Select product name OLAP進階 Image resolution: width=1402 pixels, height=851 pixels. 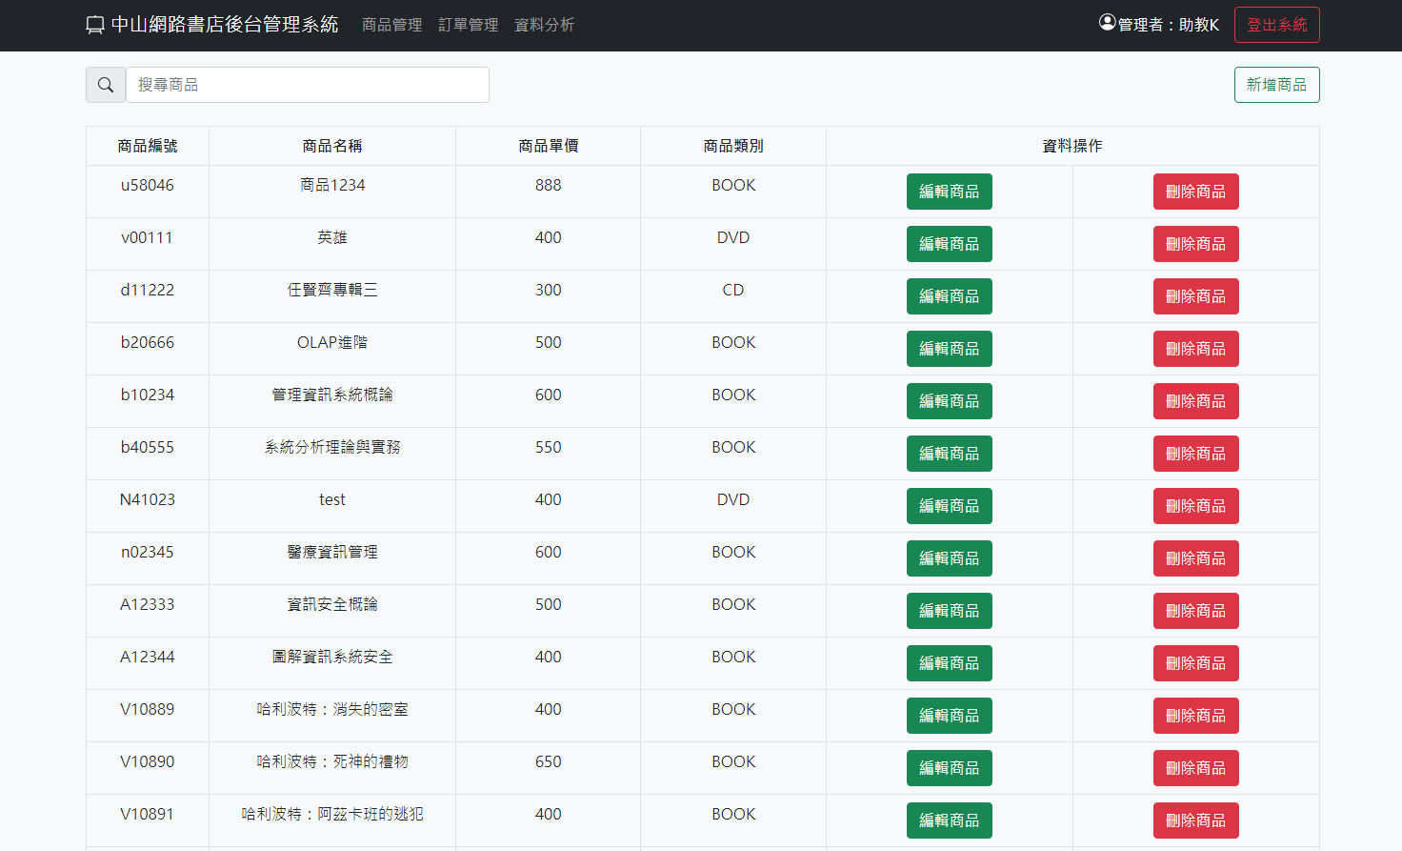[x=332, y=342]
